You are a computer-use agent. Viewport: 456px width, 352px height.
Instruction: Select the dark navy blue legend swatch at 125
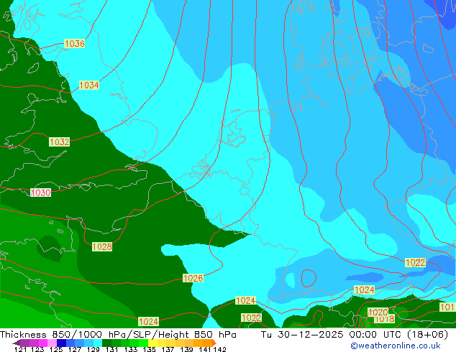(61, 343)
